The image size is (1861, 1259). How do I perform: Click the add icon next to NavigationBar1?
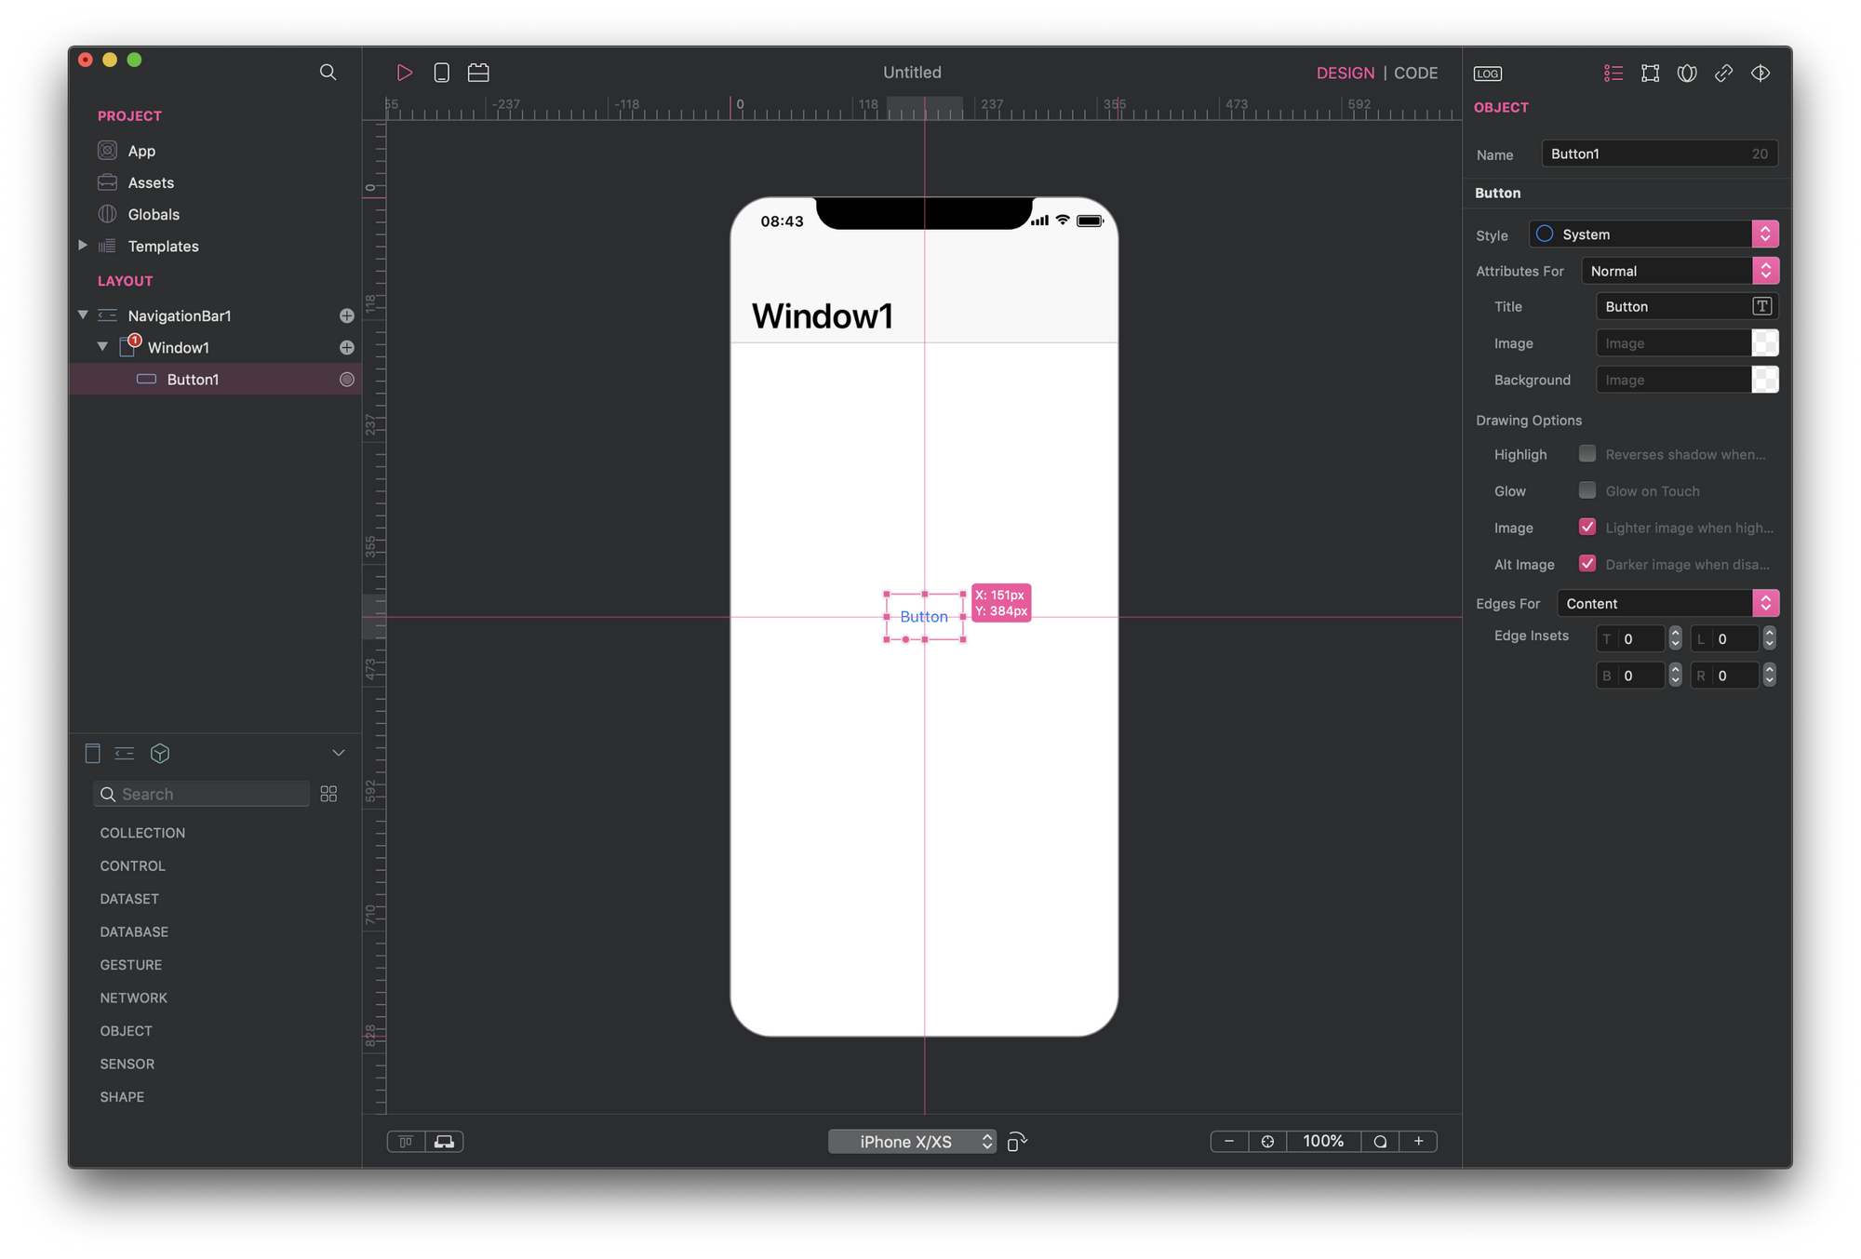[347, 316]
